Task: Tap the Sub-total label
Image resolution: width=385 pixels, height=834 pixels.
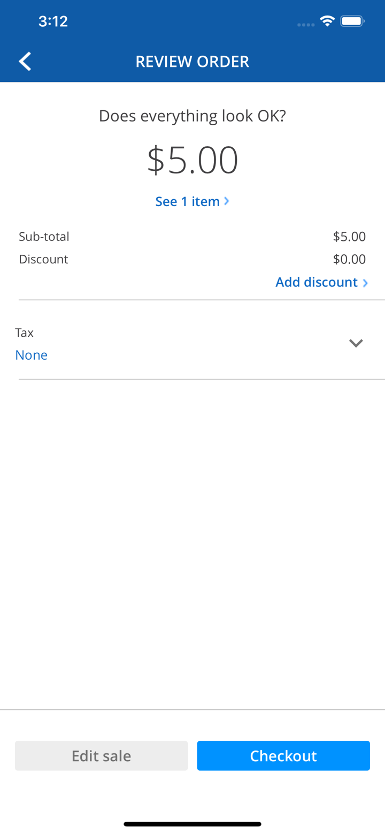Action: 44,236
